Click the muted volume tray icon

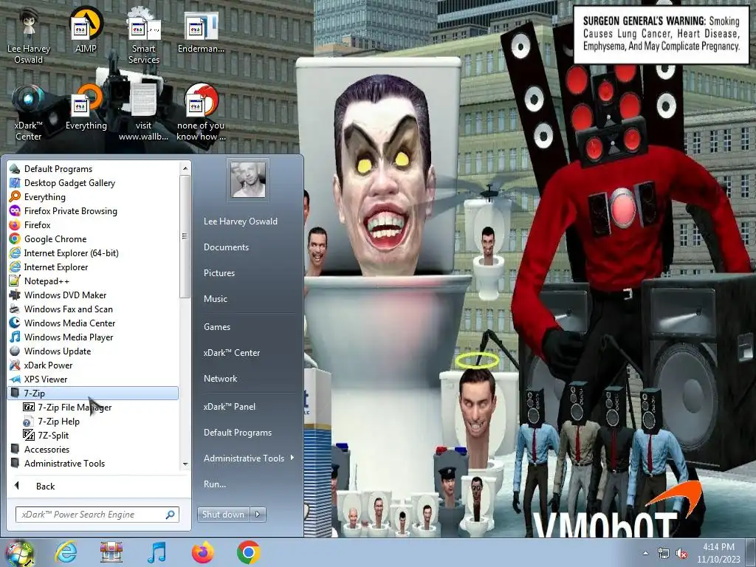tap(681, 553)
